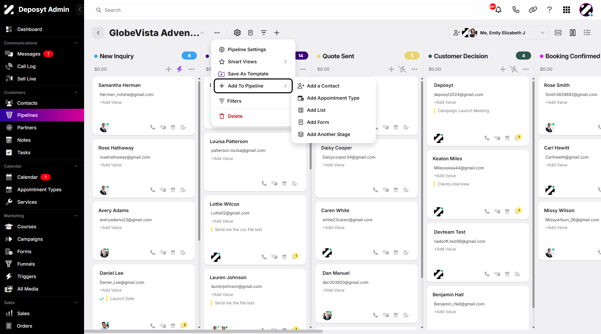Select Add a Contact submenu option
601x334 pixels.
click(334, 86)
